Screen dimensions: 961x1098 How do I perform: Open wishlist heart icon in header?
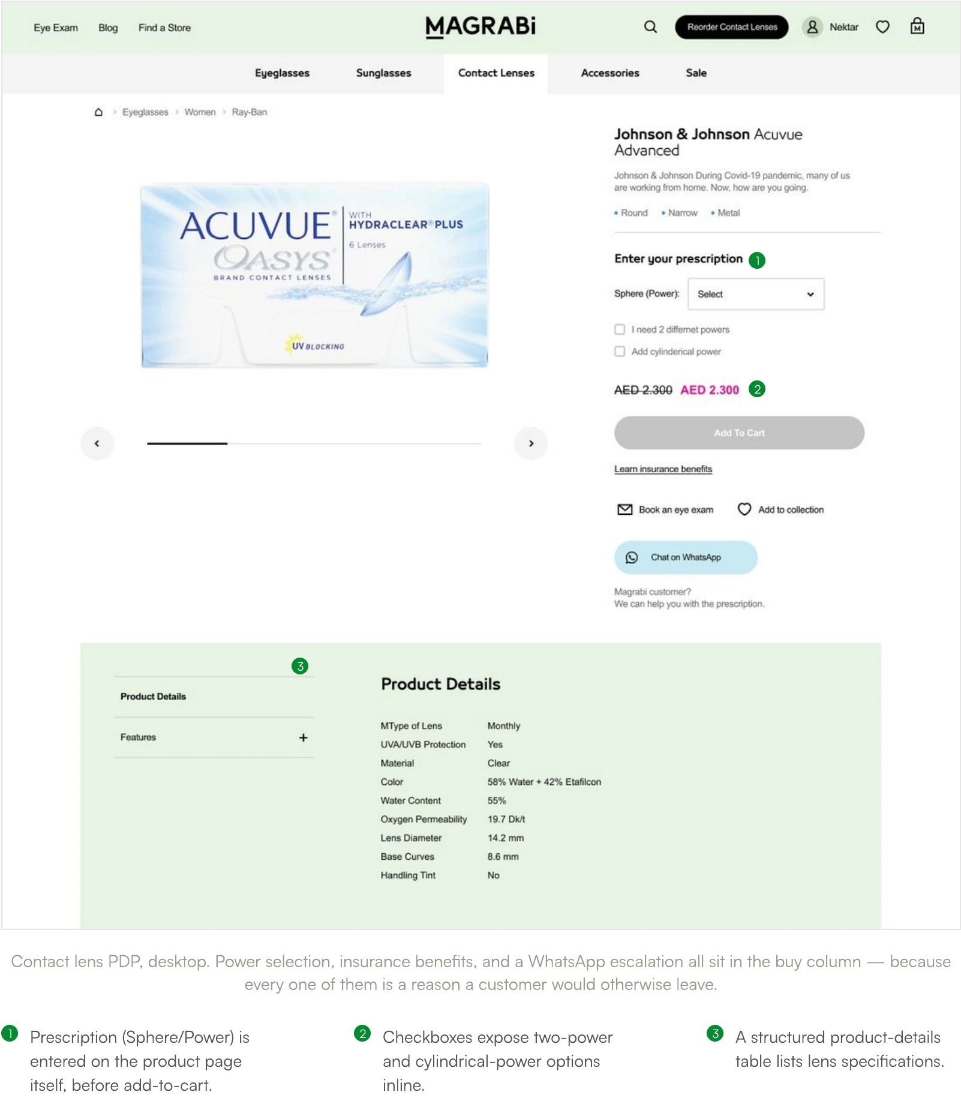pos(882,27)
